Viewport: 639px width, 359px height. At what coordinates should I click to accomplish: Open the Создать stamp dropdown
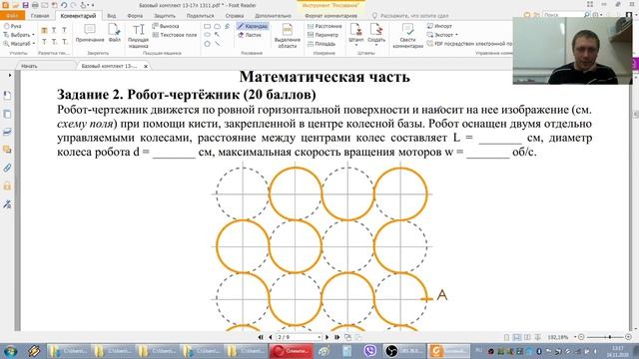(376, 34)
